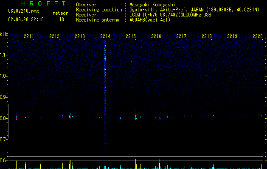Screen dimensions: 267x169
Task: Click the 'Receiver' field label
Action: 86,15
